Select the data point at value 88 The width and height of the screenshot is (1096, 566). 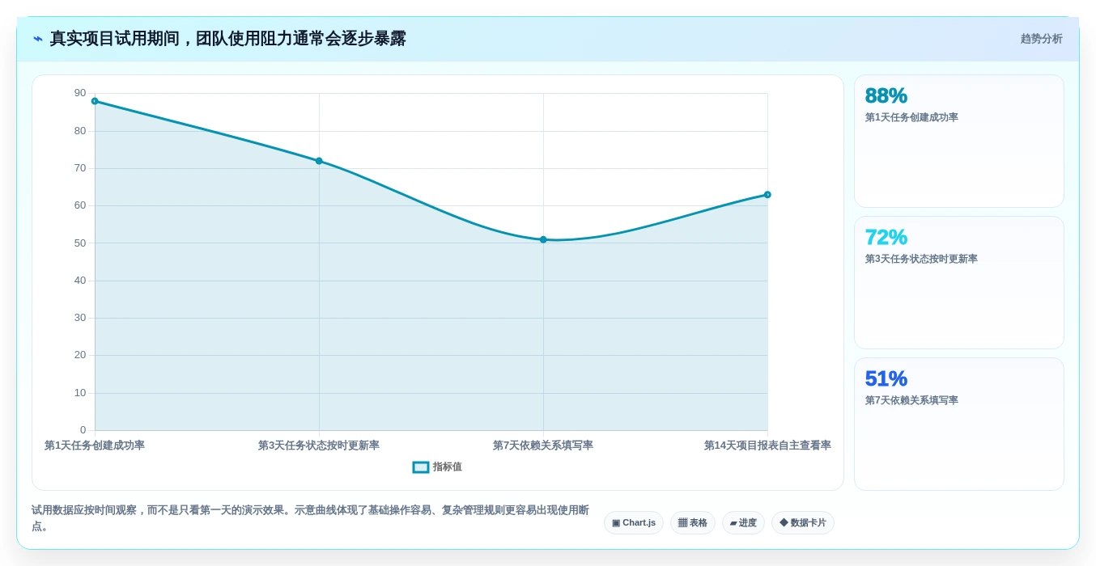pos(95,101)
